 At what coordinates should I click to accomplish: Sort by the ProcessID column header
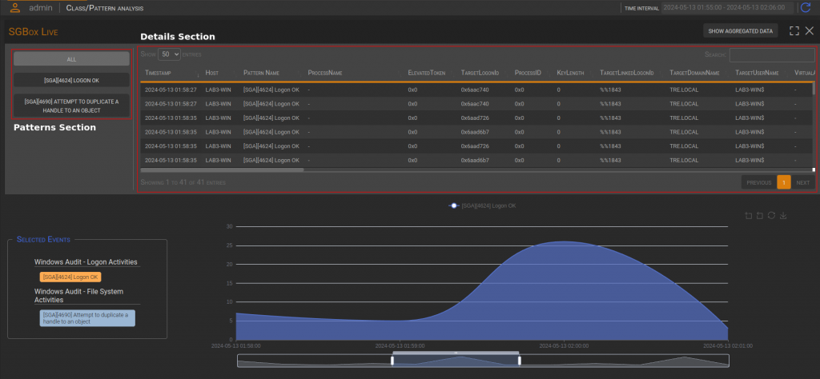tap(528, 73)
